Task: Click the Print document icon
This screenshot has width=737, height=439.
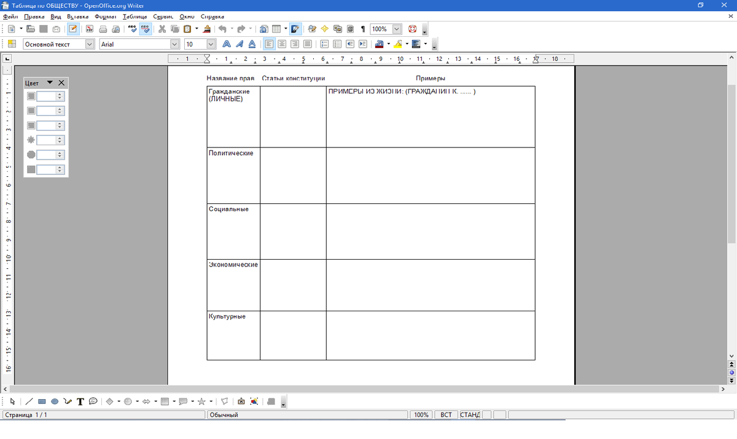Action: click(x=103, y=29)
